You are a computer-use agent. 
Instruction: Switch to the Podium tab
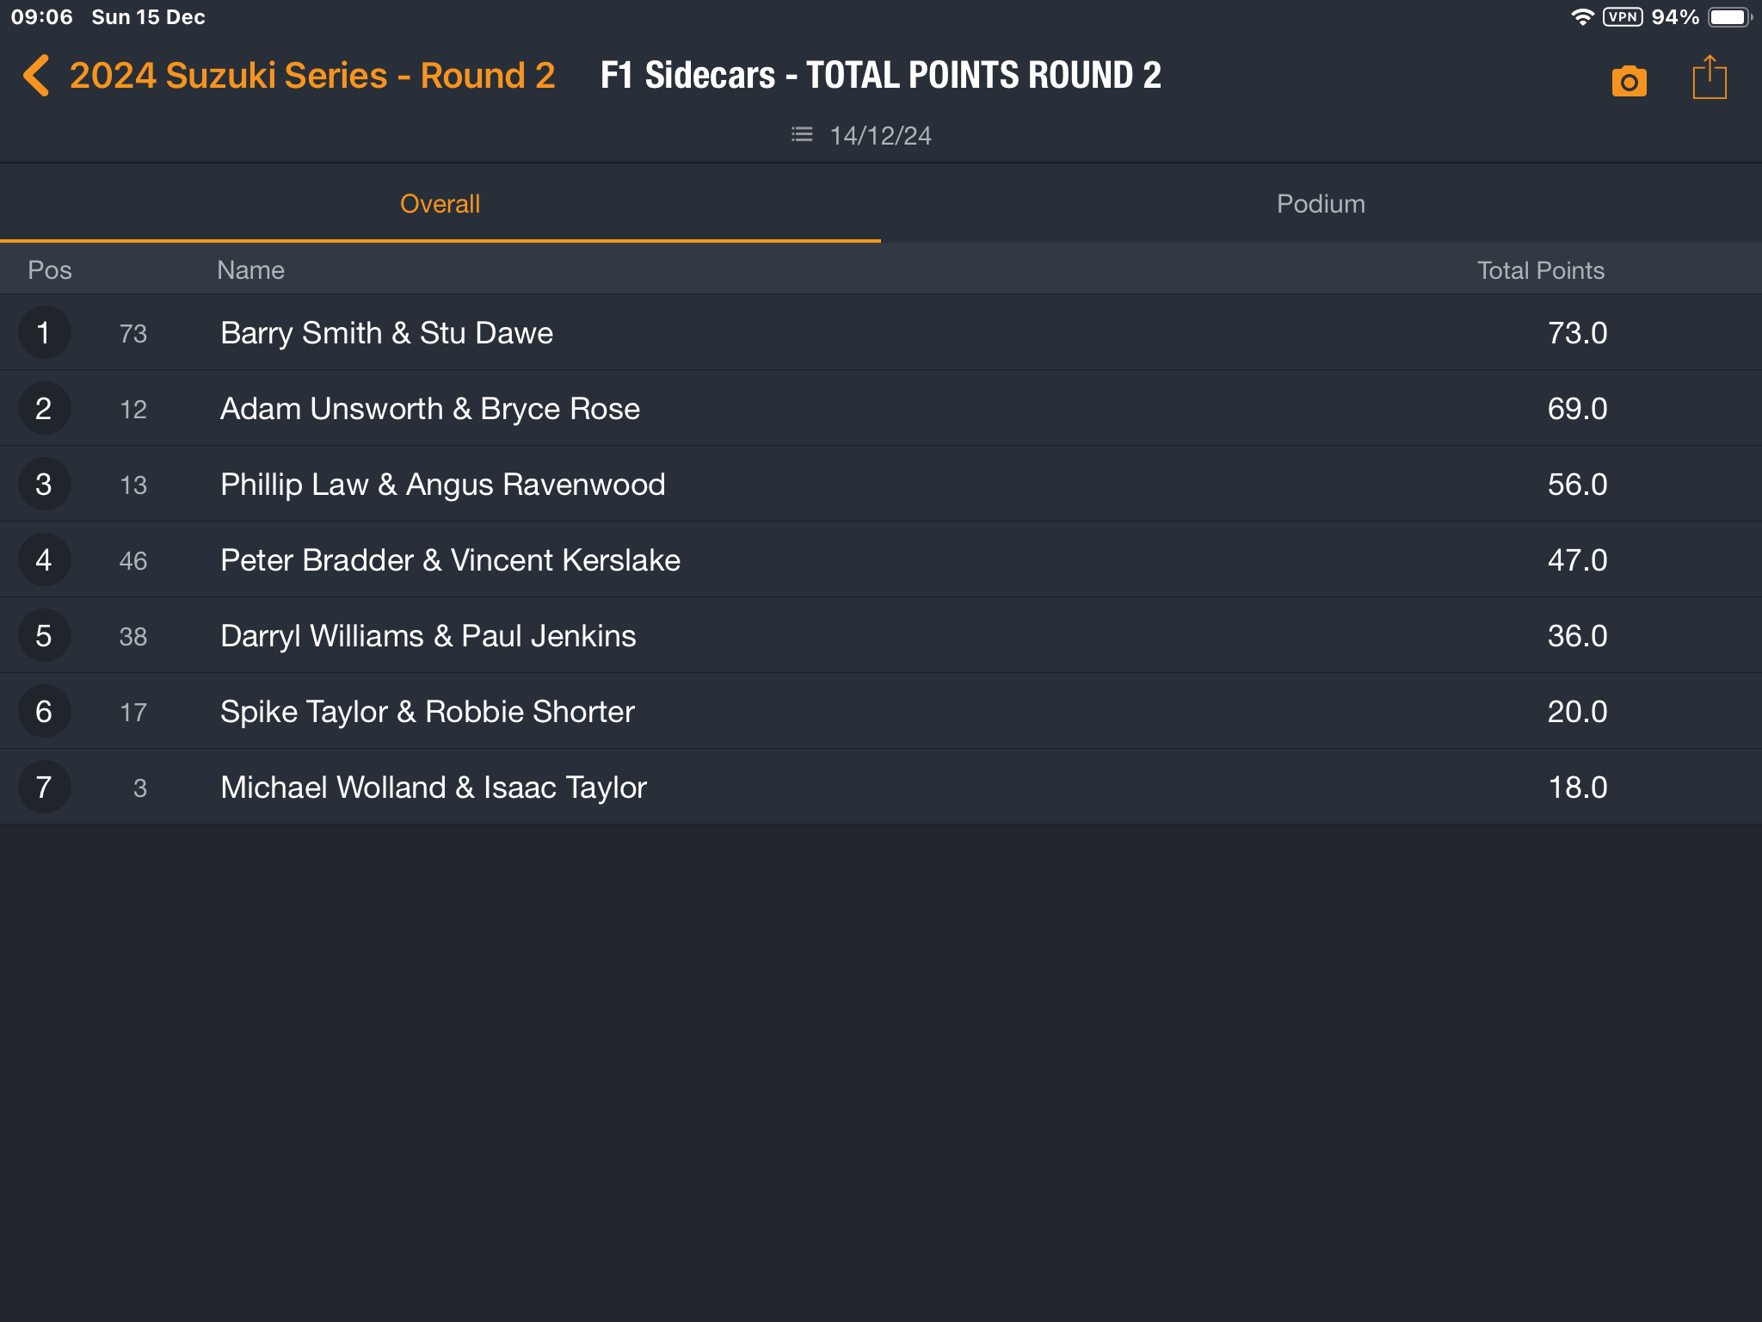click(1321, 204)
